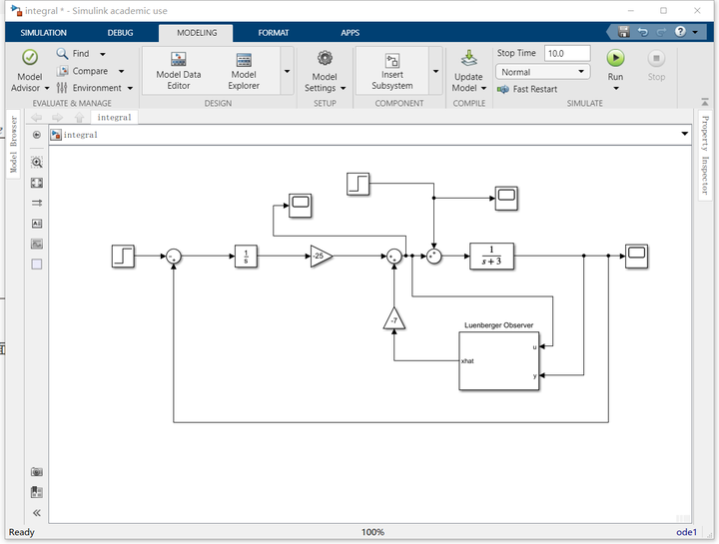Open the Model Browser side panel
The width and height of the screenshot is (719, 544).
(x=13, y=144)
